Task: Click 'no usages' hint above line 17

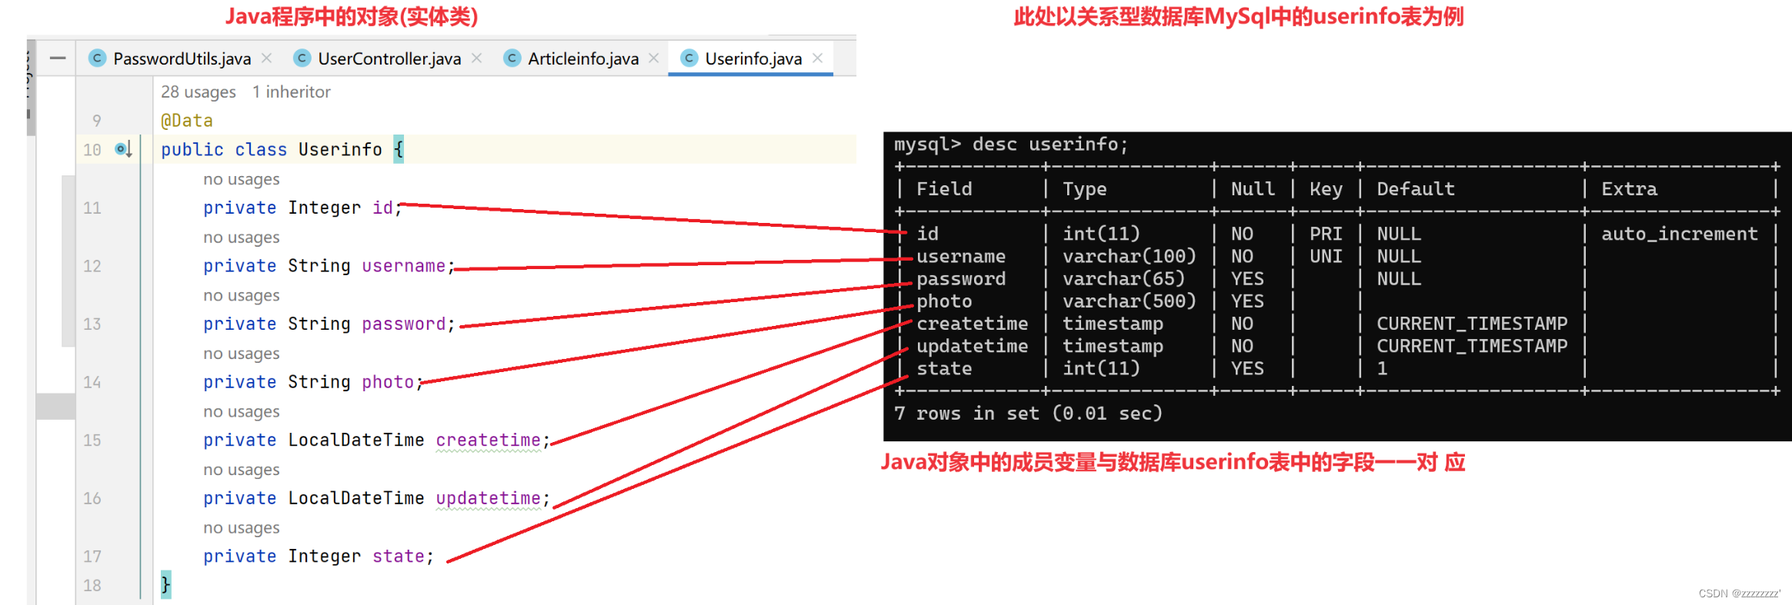Action: [242, 528]
